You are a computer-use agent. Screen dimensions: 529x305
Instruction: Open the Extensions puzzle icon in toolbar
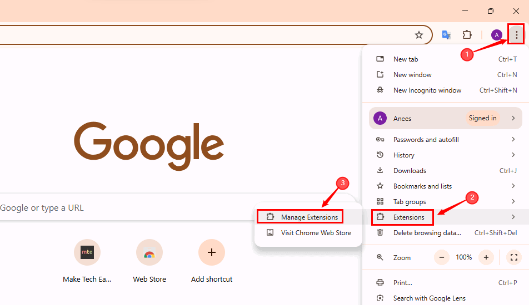click(467, 35)
